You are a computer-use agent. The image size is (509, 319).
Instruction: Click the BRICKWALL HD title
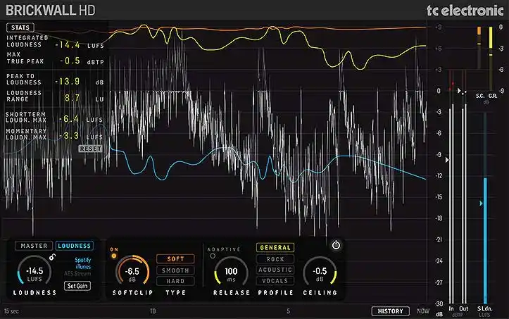[x=51, y=11]
